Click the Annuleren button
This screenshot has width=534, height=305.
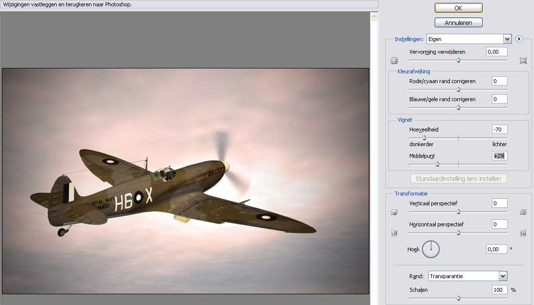tap(458, 22)
